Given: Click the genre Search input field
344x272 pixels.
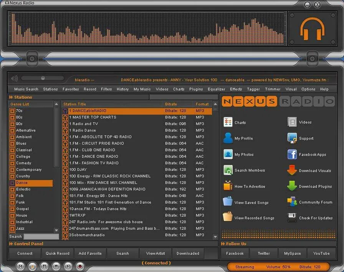Looking at the screenshot, I should coord(41,237).
